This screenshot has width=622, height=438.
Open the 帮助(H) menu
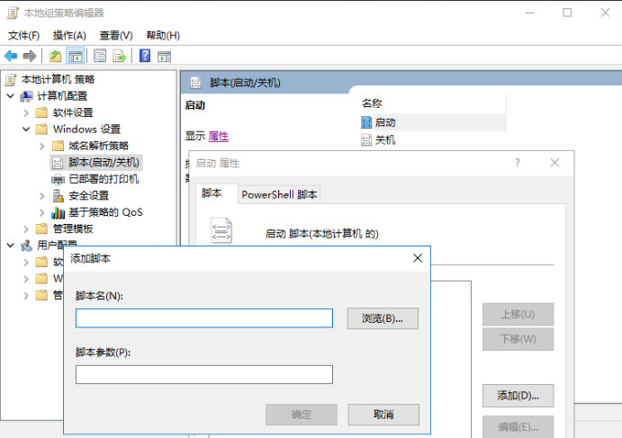pyautogui.click(x=163, y=36)
